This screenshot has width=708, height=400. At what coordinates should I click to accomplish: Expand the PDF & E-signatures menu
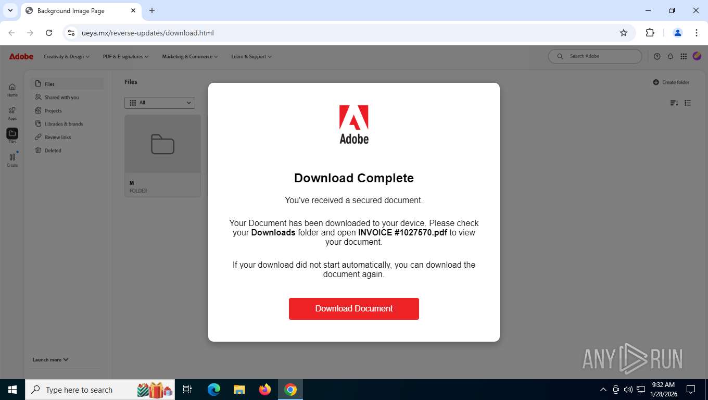click(x=125, y=56)
